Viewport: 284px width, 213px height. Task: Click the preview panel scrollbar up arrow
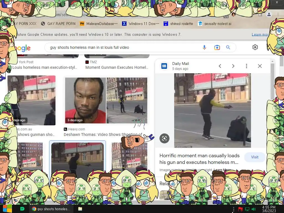272,62
